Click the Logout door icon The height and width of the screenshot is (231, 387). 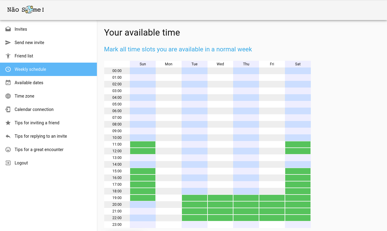8,163
